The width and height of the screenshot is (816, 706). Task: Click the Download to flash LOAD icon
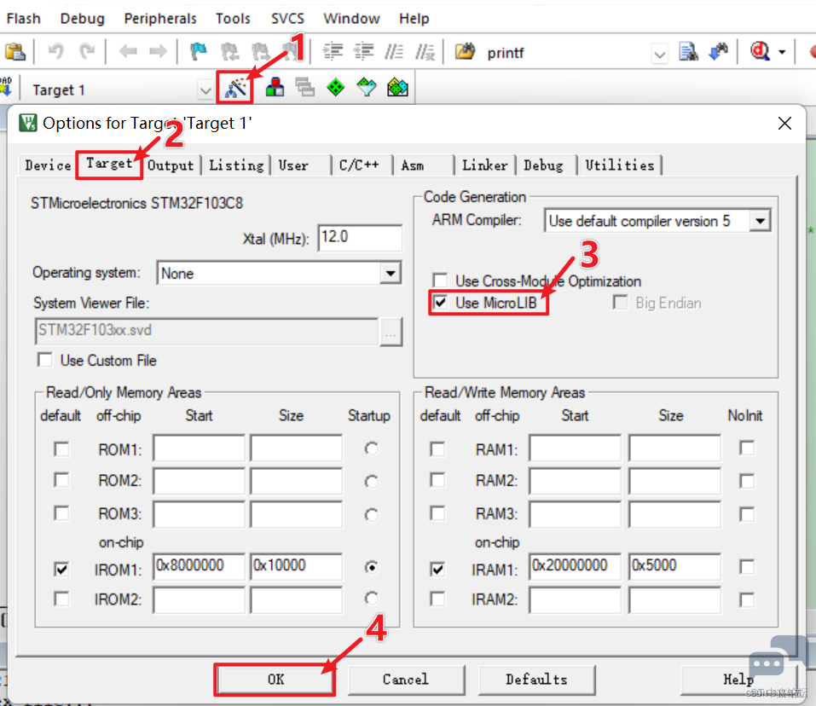click(6, 86)
